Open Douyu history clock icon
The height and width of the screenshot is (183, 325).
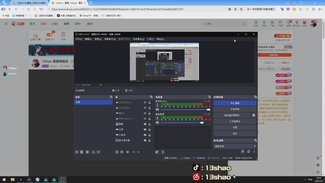256,24
